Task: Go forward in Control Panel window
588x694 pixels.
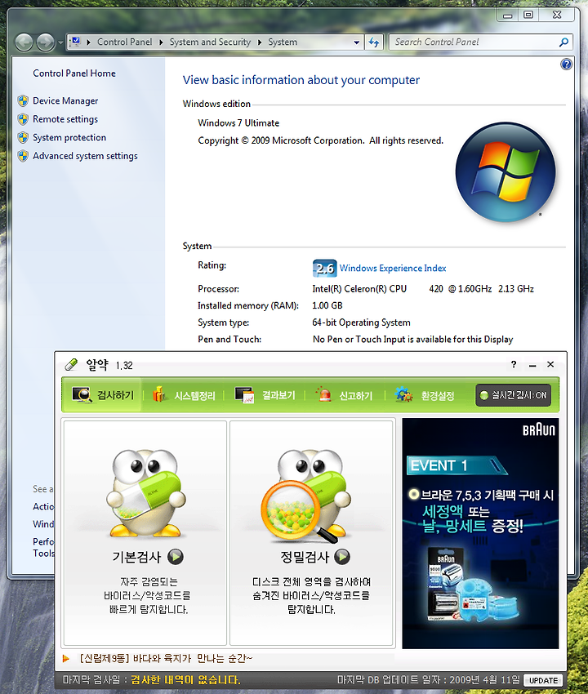Action: (x=45, y=42)
